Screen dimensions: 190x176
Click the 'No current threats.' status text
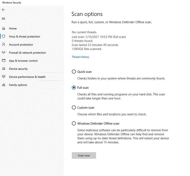pos(84,32)
